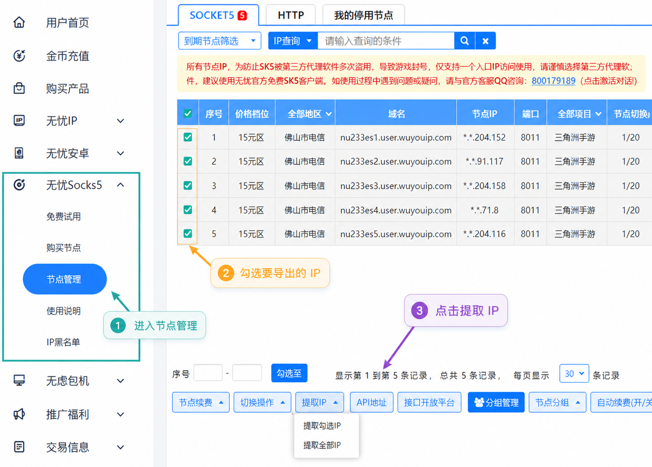
Task: Click the 交易信息 document icon
Action: (x=19, y=447)
